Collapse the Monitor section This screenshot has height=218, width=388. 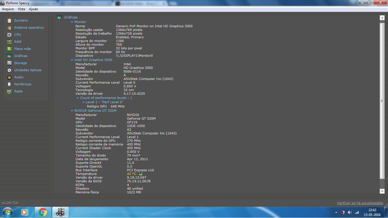pos(72,22)
